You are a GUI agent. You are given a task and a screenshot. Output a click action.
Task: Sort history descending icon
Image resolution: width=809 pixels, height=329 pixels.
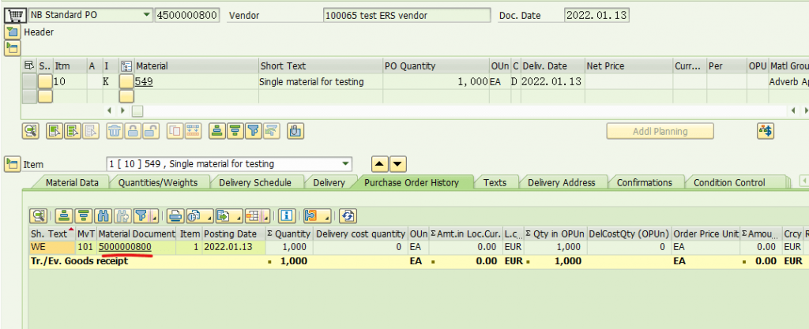coord(83,215)
